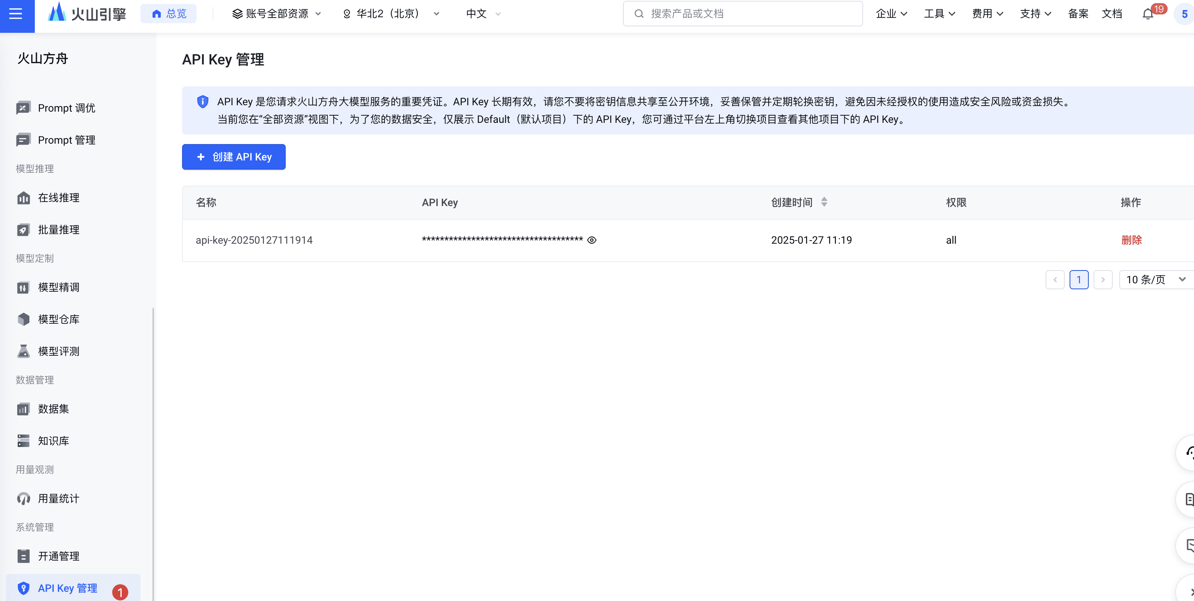
Task: Open the 工具 menu
Action: click(x=940, y=14)
